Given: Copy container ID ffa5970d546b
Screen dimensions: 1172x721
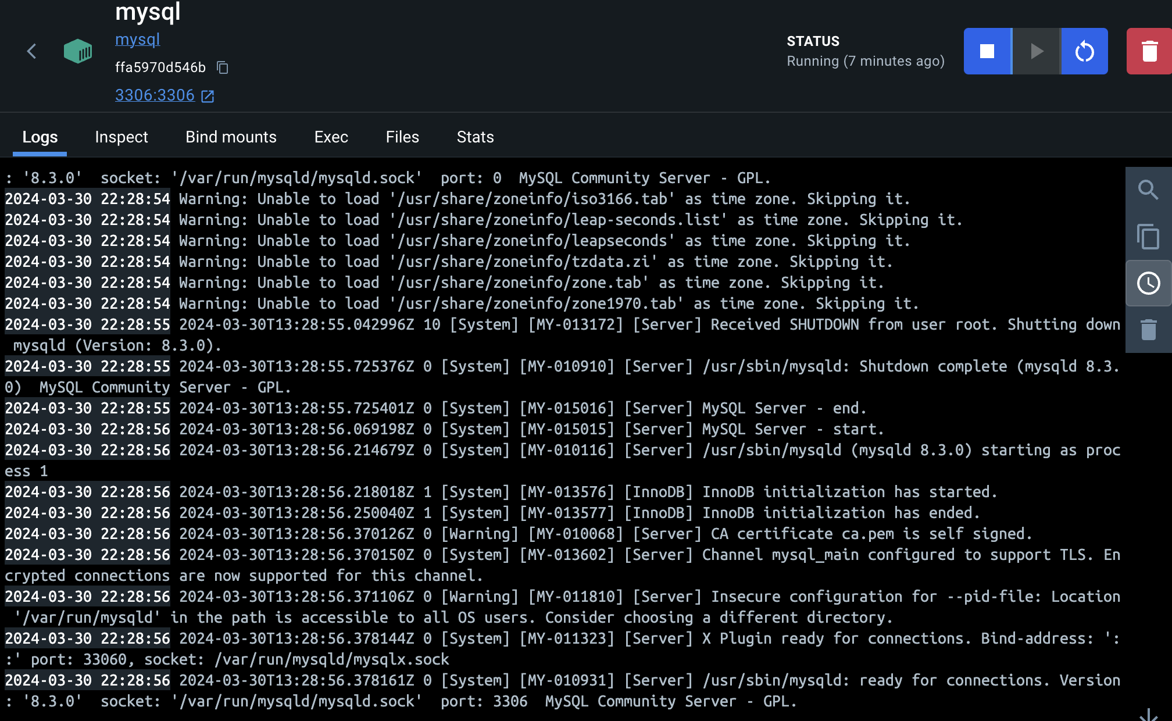Looking at the screenshot, I should pos(223,67).
